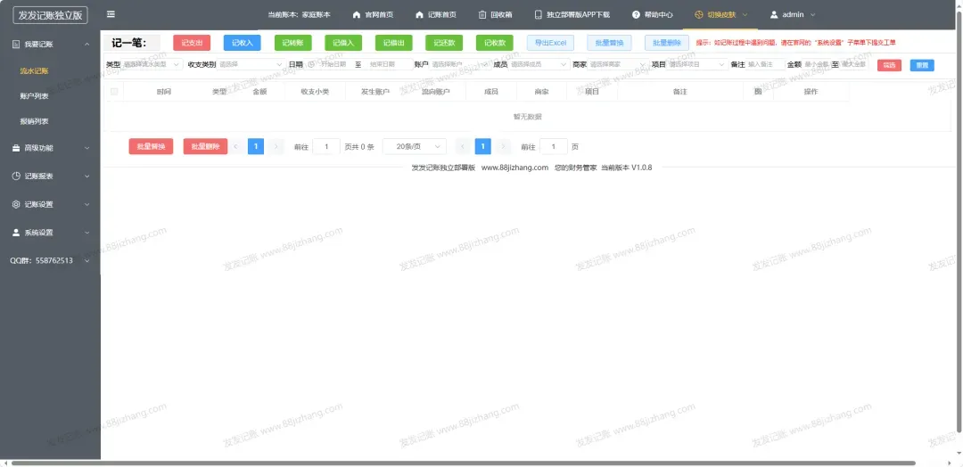Click the phone icon for 独立部署版APP下载

(x=538, y=15)
